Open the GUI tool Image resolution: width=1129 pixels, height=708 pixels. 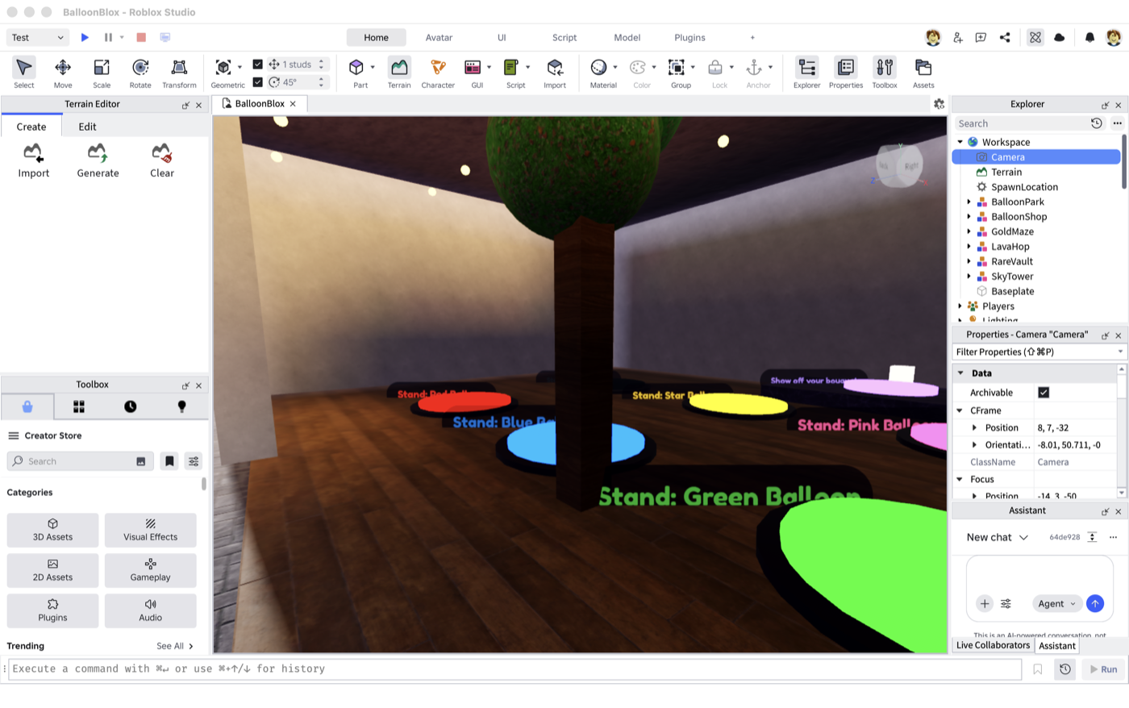(x=473, y=73)
